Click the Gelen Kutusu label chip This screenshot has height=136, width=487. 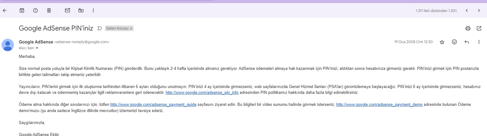[x=117, y=28]
